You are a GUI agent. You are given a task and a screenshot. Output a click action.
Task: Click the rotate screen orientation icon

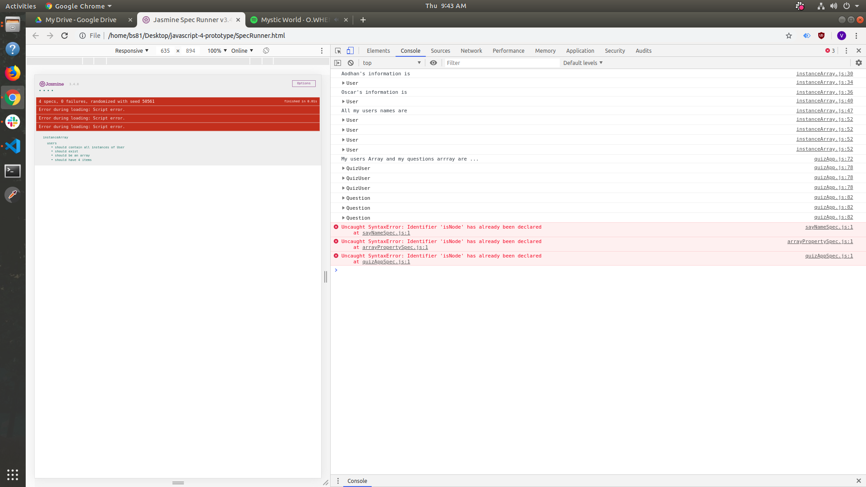pos(266,51)
